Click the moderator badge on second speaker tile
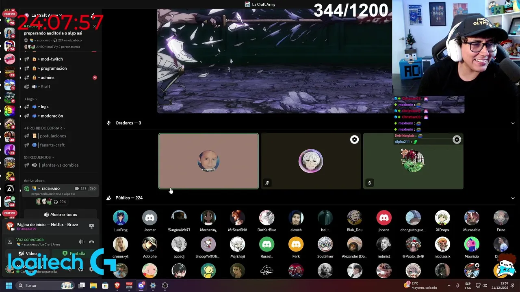 tap(354, 140)
